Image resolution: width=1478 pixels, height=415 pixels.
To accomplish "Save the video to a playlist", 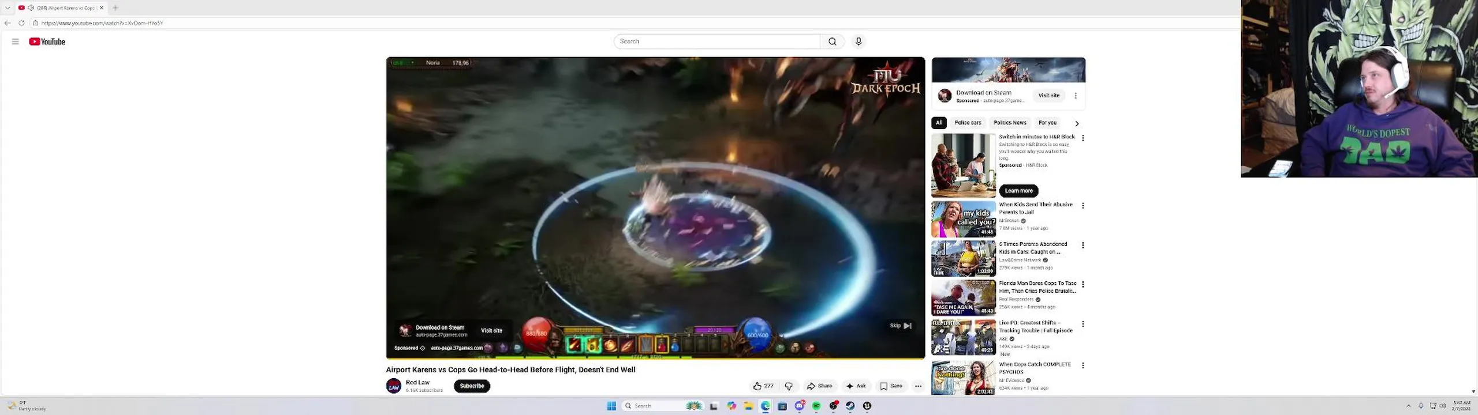I will click(891, 386).
